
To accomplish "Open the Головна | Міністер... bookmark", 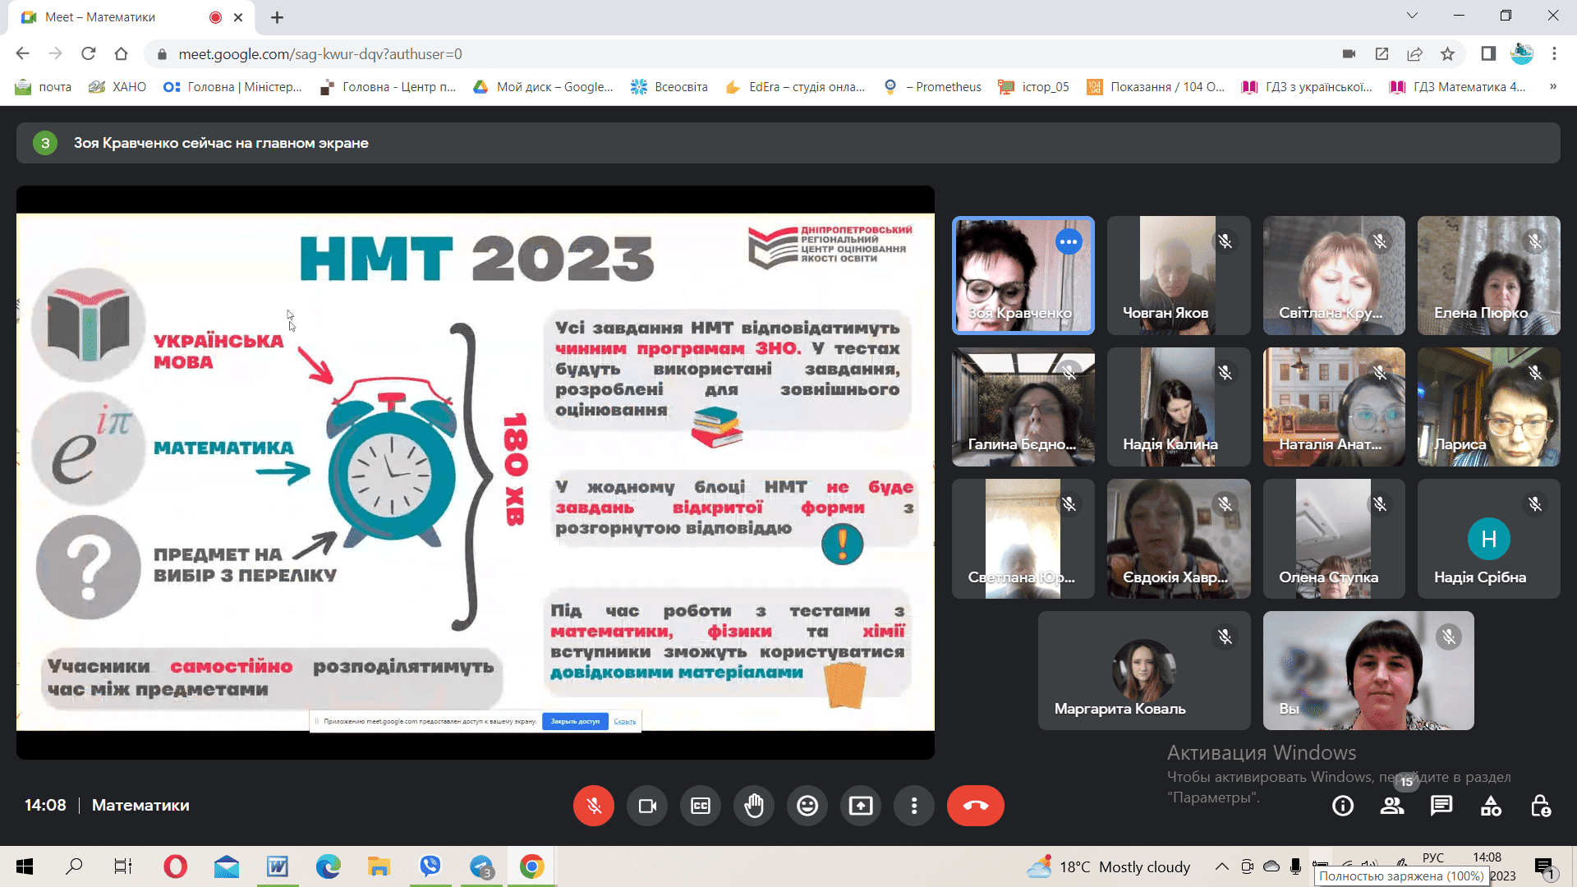I will 233,87.
